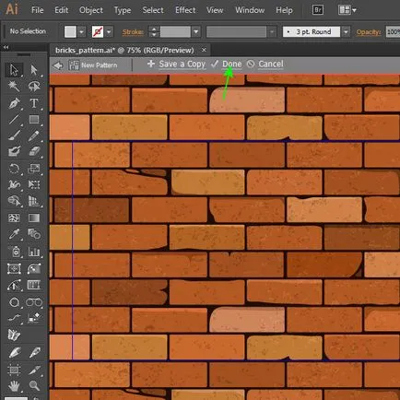Screen dimensions: 400x400
Task: Open the Effect menu
Action: pos(185,10)
